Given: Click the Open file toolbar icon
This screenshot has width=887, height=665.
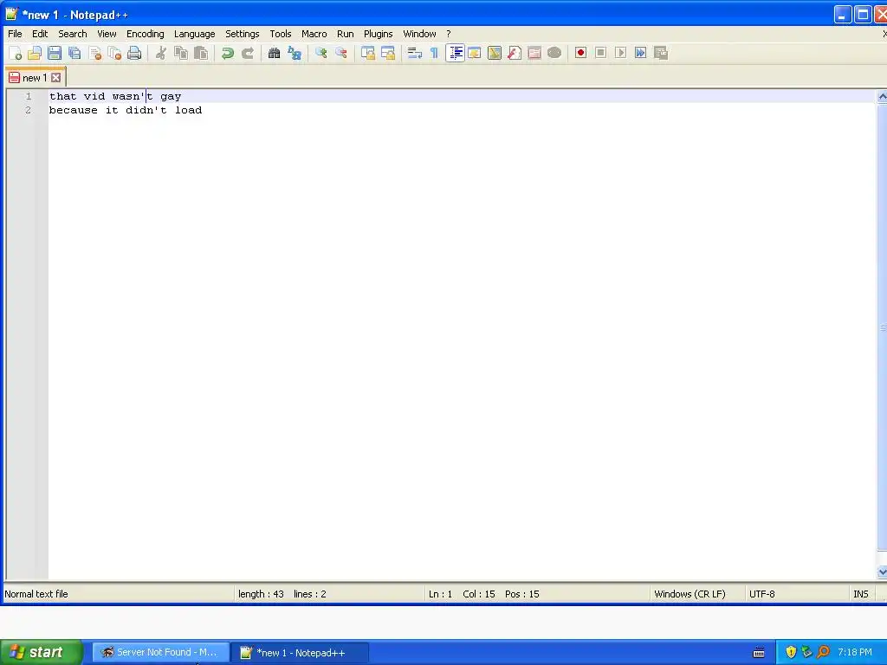Looking at the screenshot, I should [35, 53].
